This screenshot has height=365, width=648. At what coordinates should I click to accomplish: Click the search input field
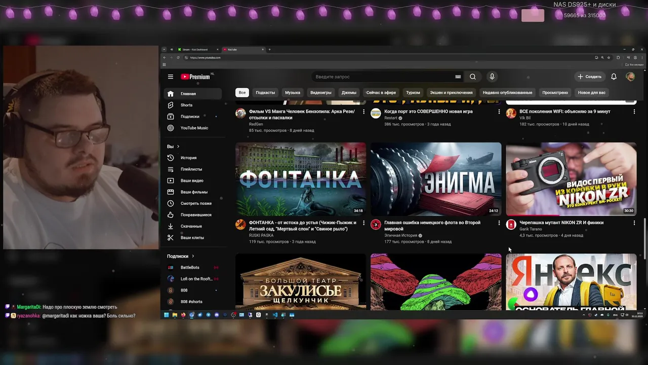click(x=382, y=77)
